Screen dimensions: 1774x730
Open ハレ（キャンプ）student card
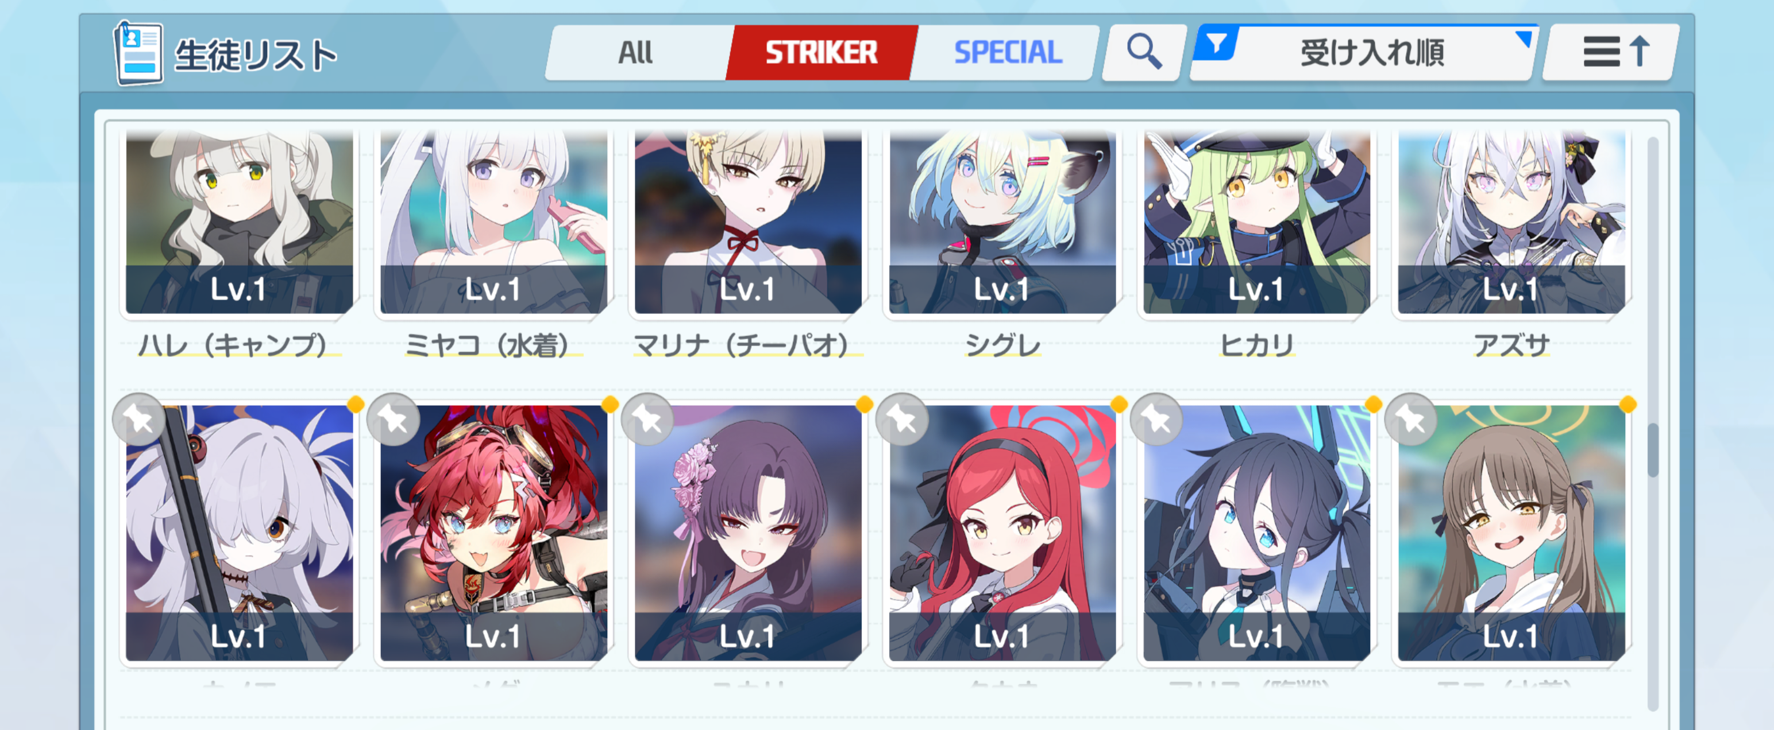(239, 222)
